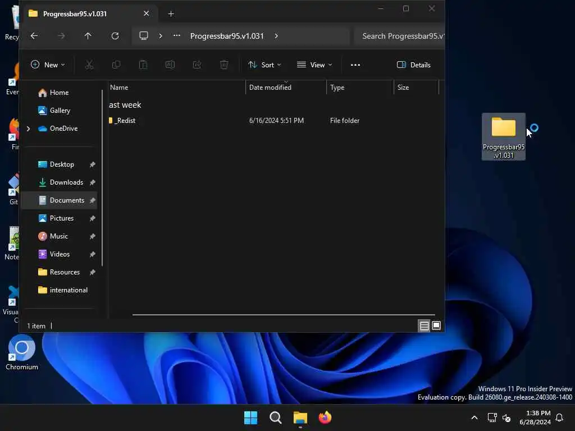Click the Copy icon in toolbar
Viewport: 575px width, 431px height.
point(116,65)
